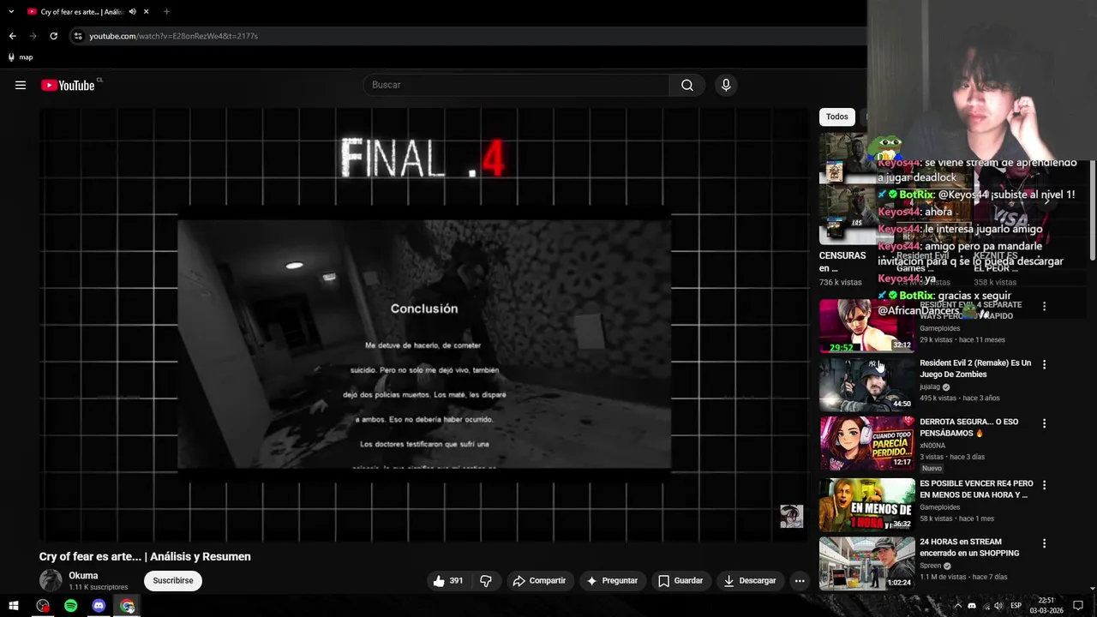The image size is (1097, 617).
Task: Open the Okuma channel avatar
Action: point(51,580)
